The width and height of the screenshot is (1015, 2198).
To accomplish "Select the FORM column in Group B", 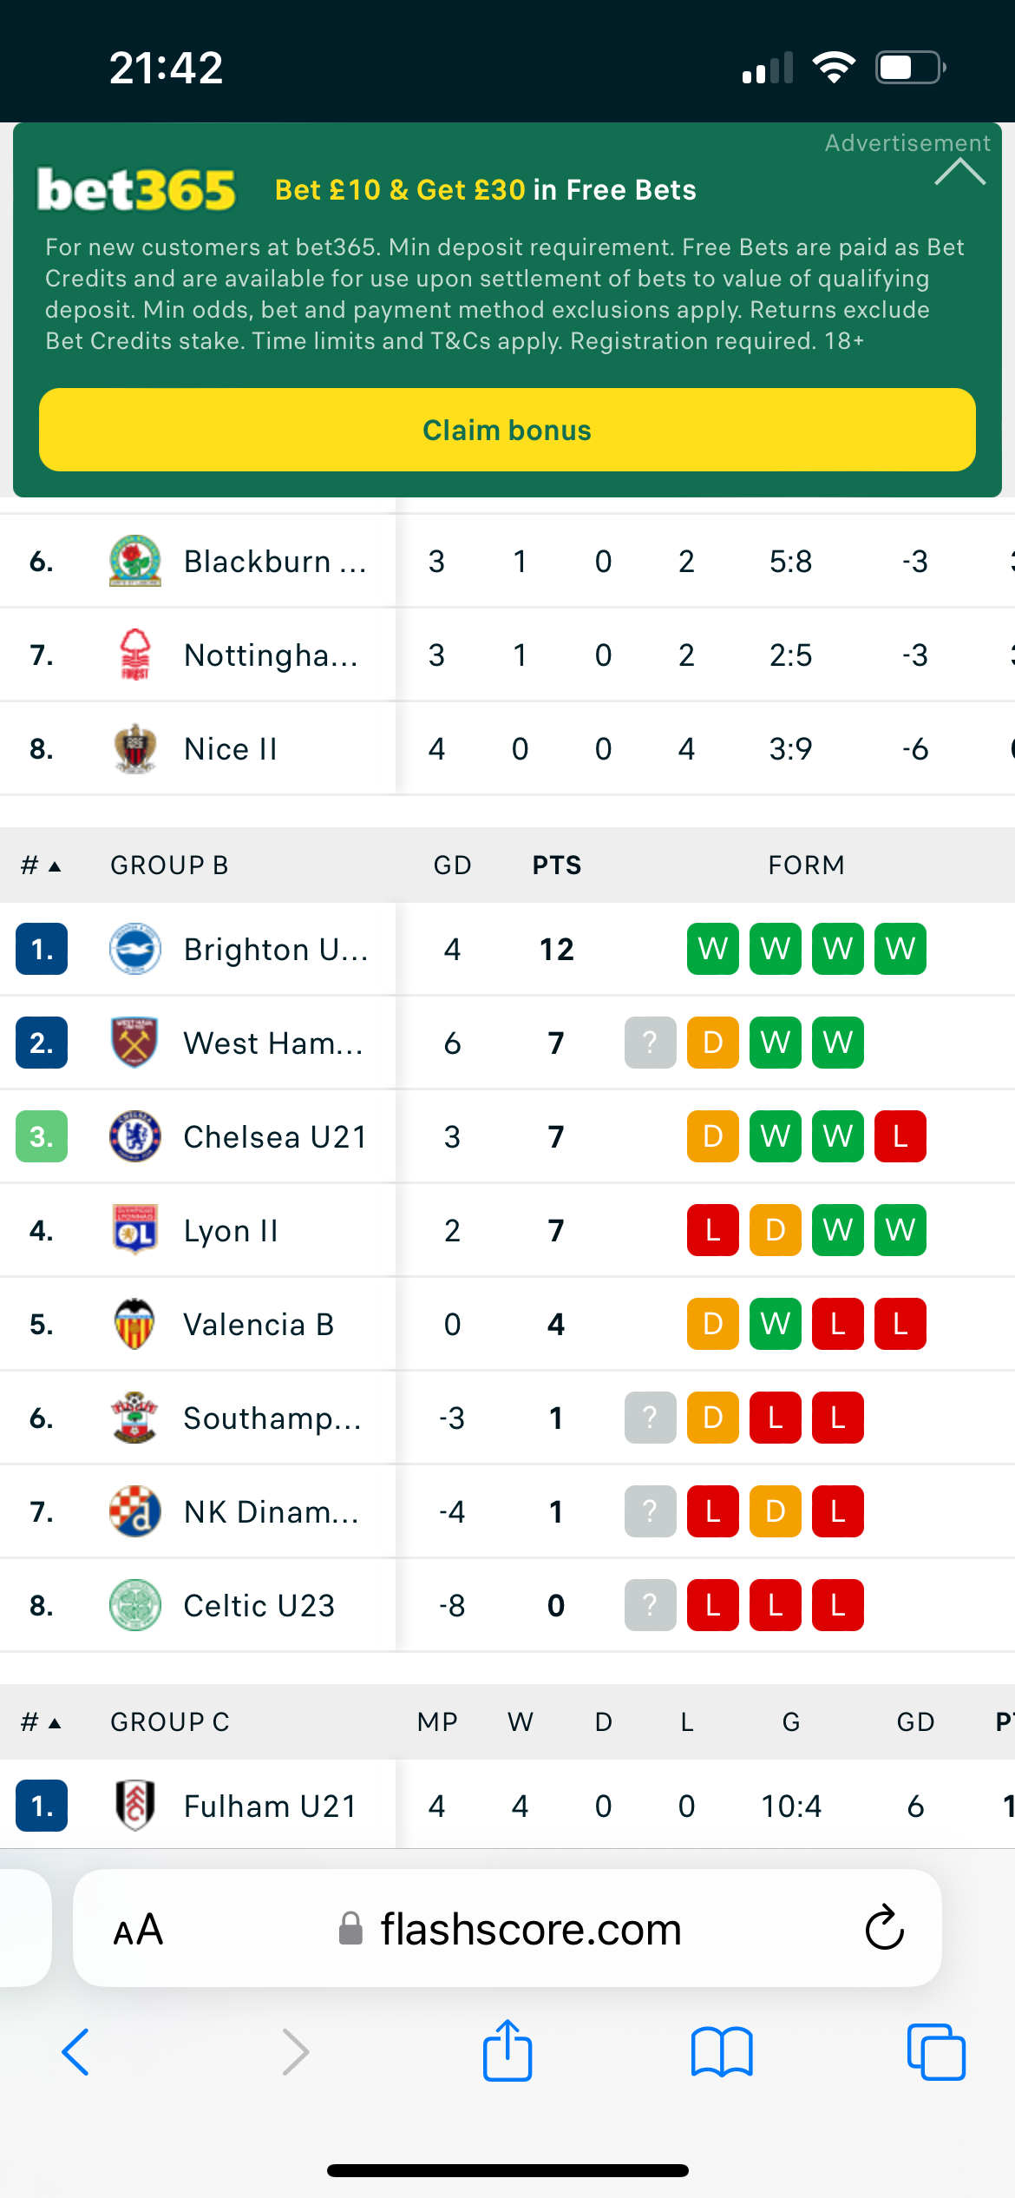I will click(806, 865).
